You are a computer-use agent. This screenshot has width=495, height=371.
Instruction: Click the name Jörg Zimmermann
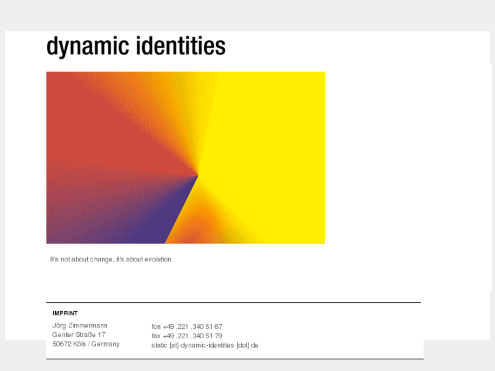(x=80, y=325)
